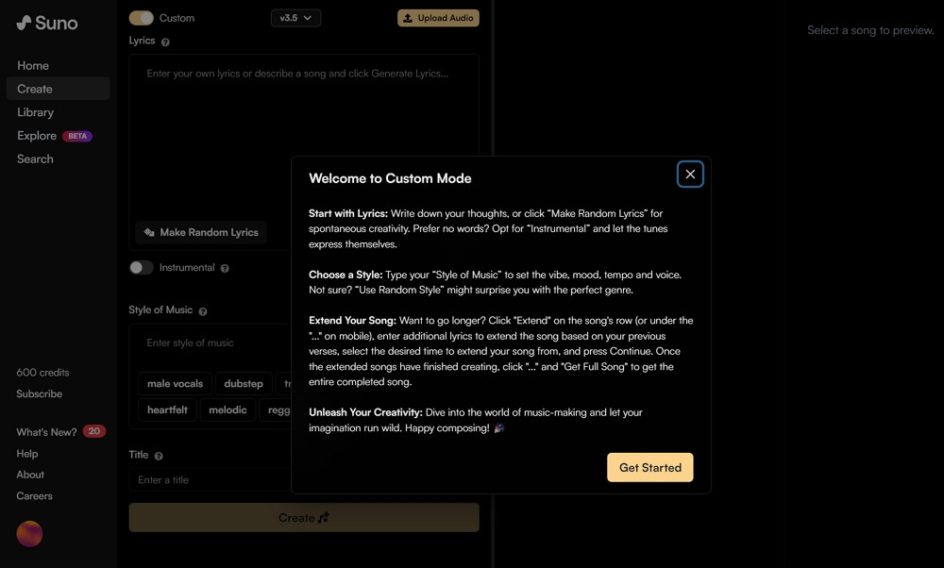Click the Subscribe link
Screen dimensions: 944x568
pos(40,394)
